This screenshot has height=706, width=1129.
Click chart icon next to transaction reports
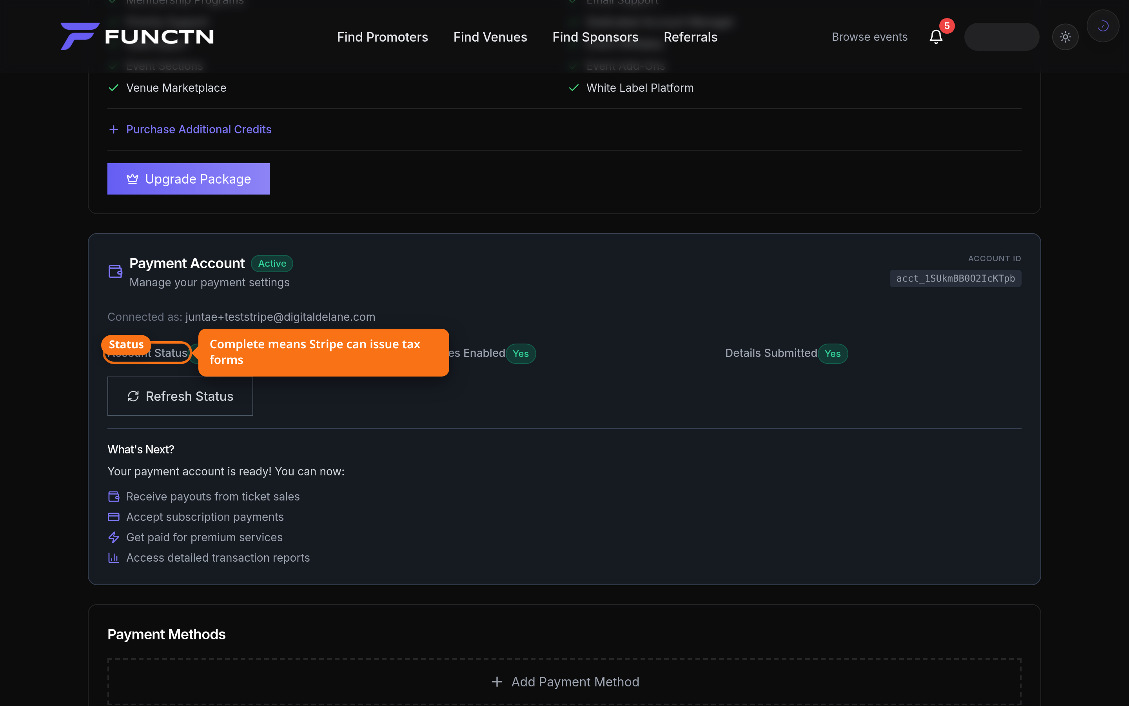pos(114,557)
